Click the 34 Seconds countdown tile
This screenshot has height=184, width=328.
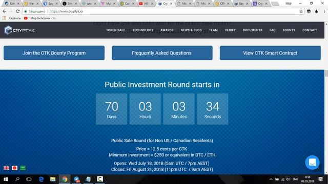[x=213, y=109]
